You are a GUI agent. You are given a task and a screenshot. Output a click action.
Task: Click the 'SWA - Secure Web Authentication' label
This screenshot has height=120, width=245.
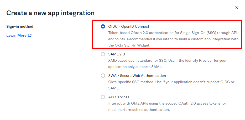(137, 76)
